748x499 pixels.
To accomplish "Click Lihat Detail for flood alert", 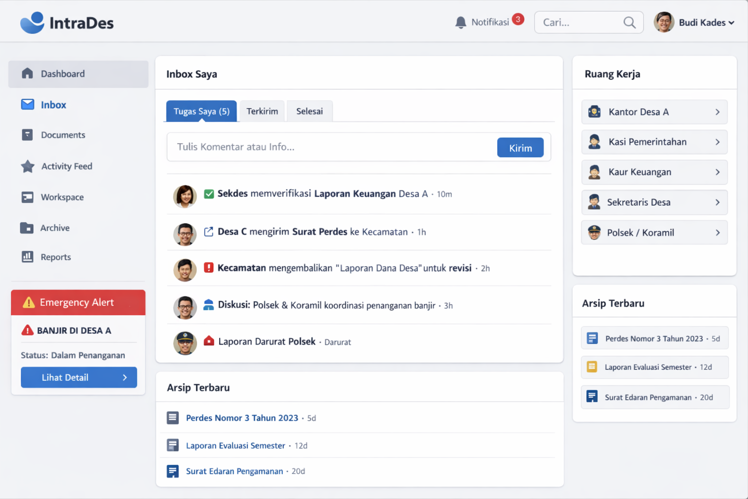I will click(79, 377).
